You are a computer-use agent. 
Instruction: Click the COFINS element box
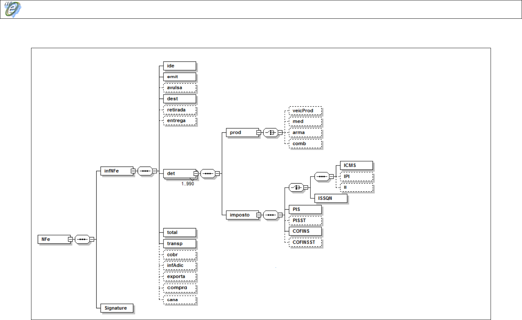tap(305, 231)
